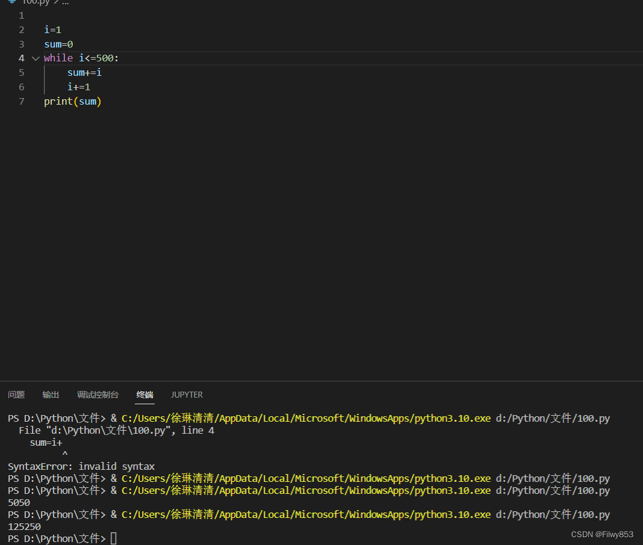The height and width of the screenshot is (545, 643).
Task: Click the output value 5050 in terminal
Action: 18,502
